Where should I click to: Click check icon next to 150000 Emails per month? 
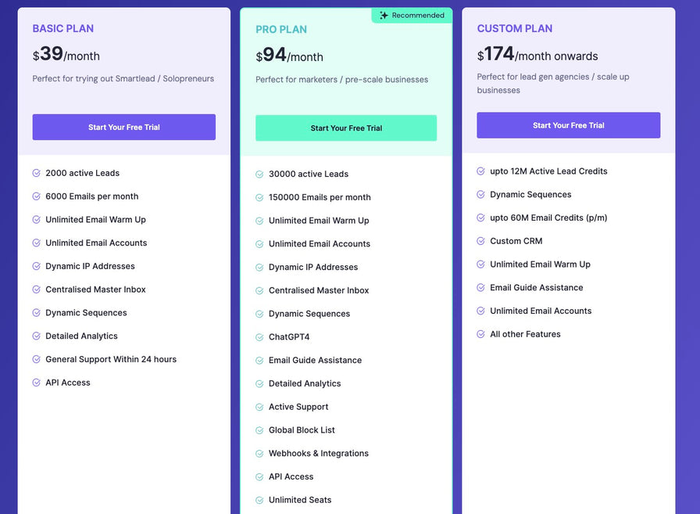(259, 197)
